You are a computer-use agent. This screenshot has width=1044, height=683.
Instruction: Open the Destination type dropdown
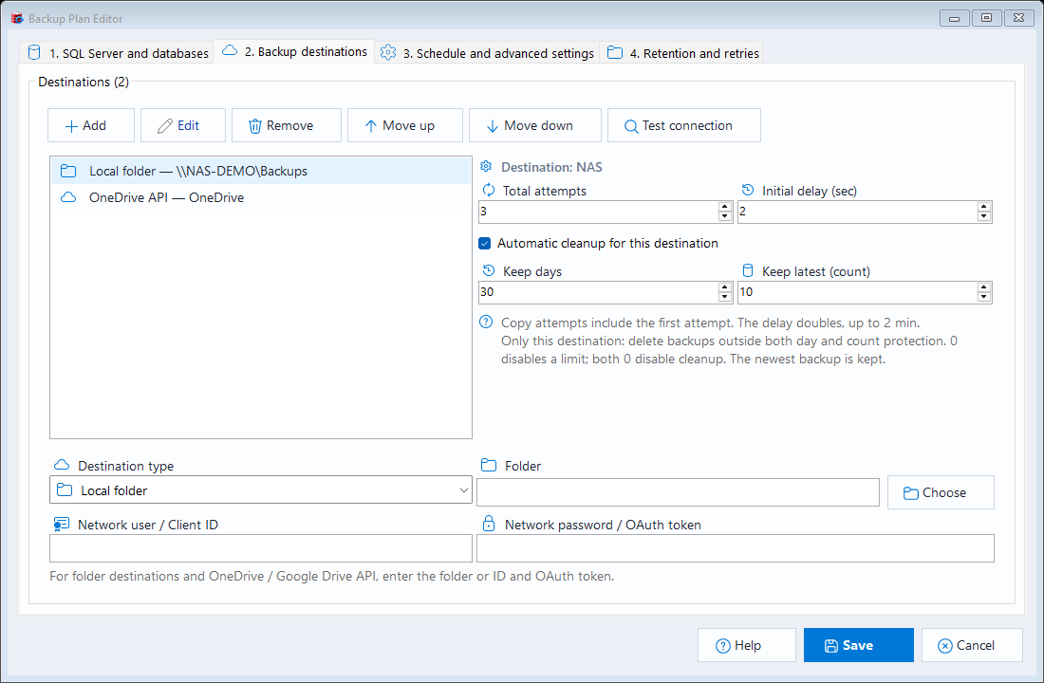(x=261, y=489)
